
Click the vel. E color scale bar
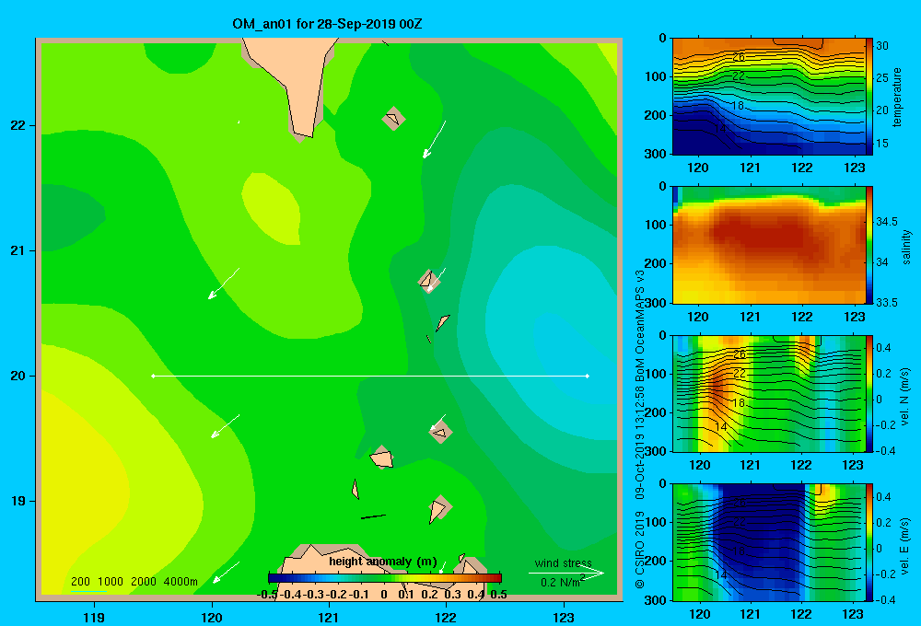869,542
